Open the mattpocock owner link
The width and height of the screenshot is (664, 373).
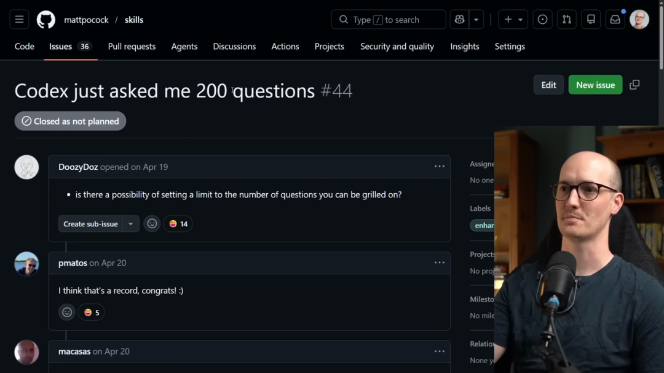86,20
